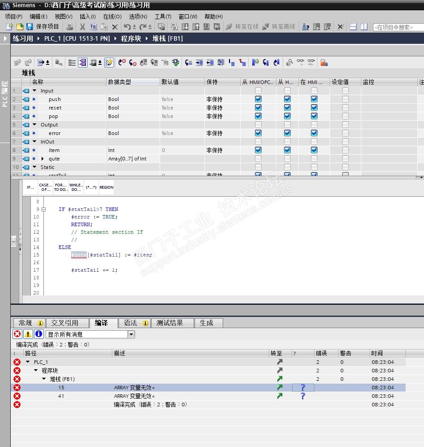Insert REGION code template button

click(106, 187)
